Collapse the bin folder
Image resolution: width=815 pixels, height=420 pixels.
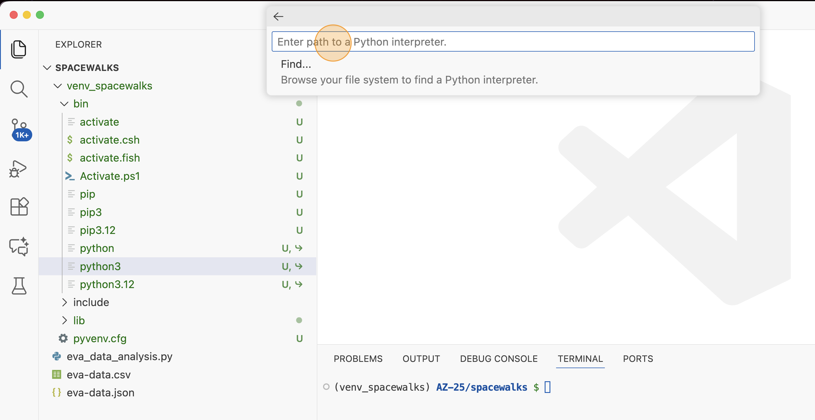tap(64, 104)
